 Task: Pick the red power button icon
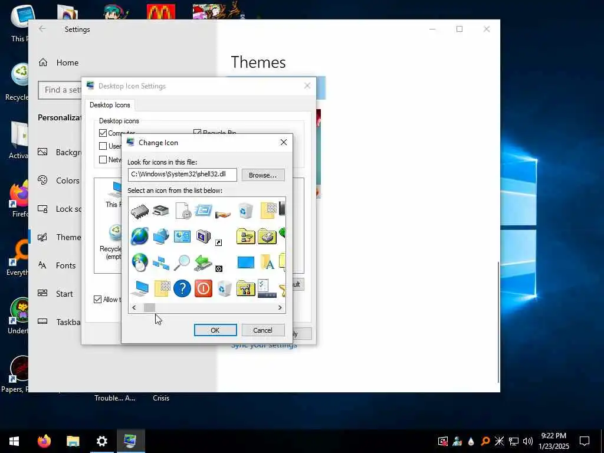point(203,288)
